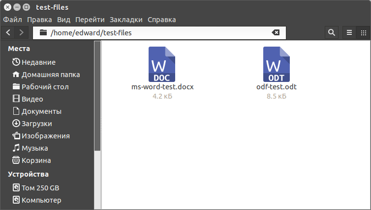Open the Вид menu
371x210 pixels.
coord(63,20)
